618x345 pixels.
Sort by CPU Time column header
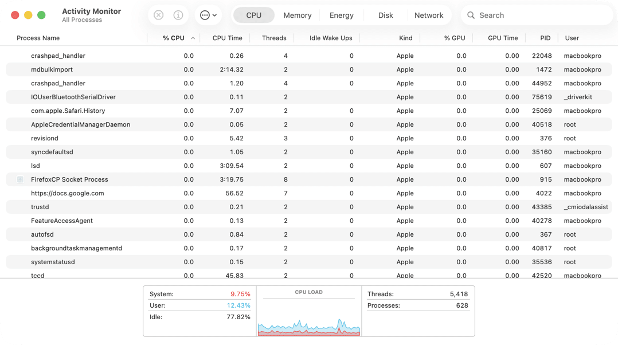coord(228,38)
